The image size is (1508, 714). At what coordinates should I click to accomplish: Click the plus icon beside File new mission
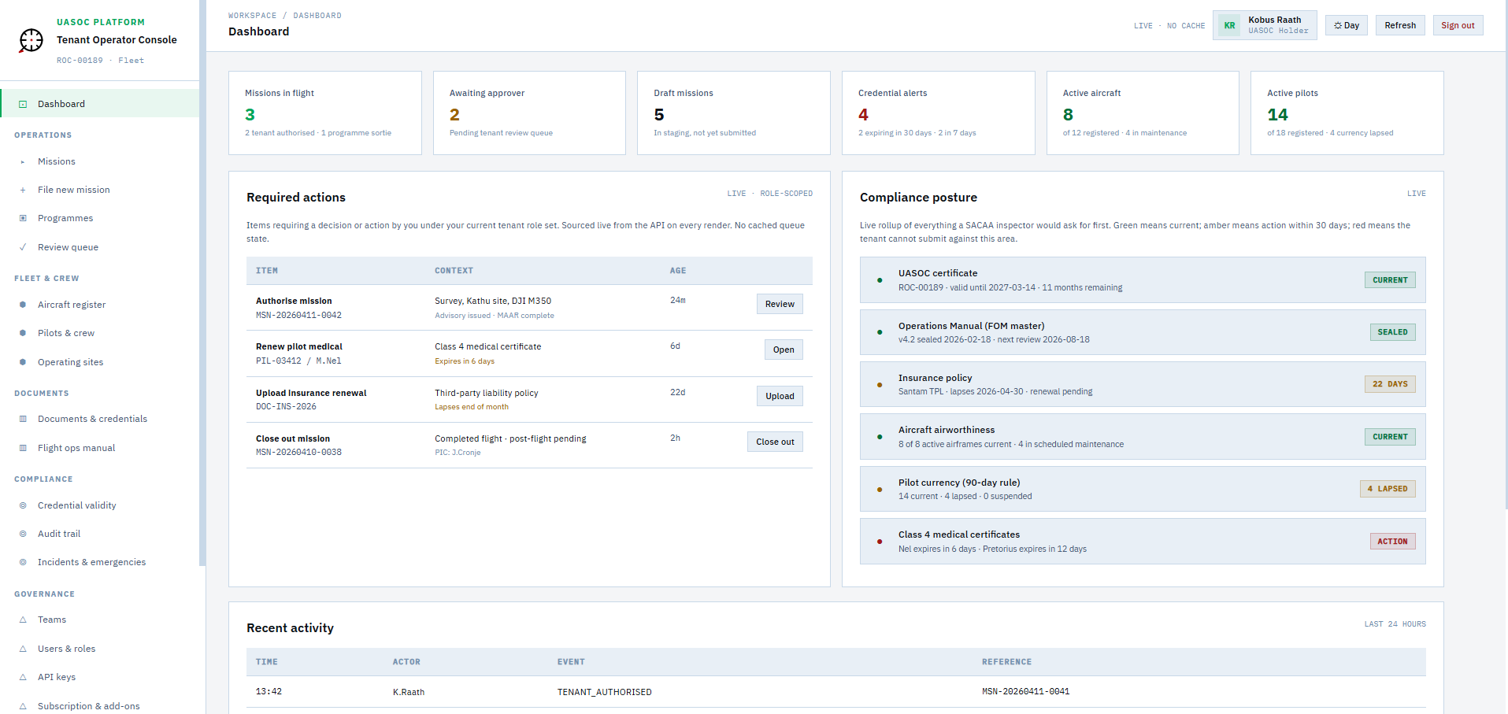click(24, 190)
